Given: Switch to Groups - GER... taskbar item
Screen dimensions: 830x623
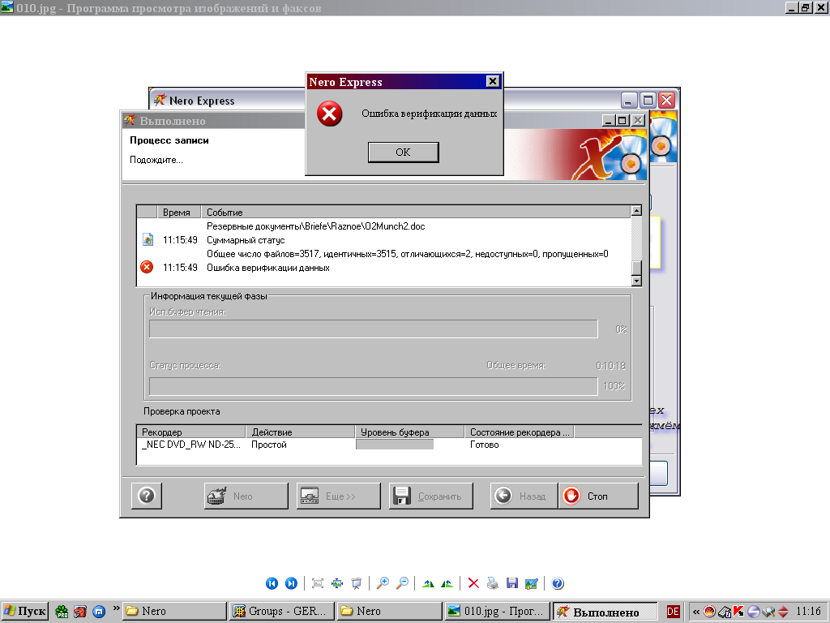Looking at the screenshot, I should pyautogui.click(x=281, y=612).
